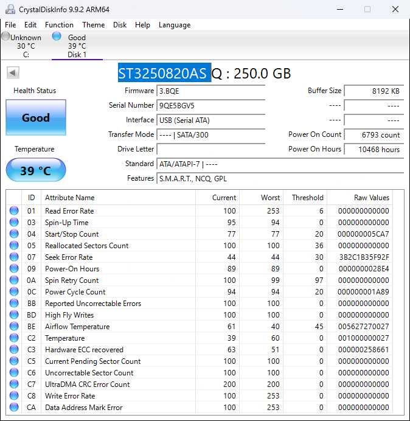The width and height of the screenshot is (410, 421).
Task: Click the CrystalDiskInfo app icon in title bar
Action: click(x=10, y=9)
